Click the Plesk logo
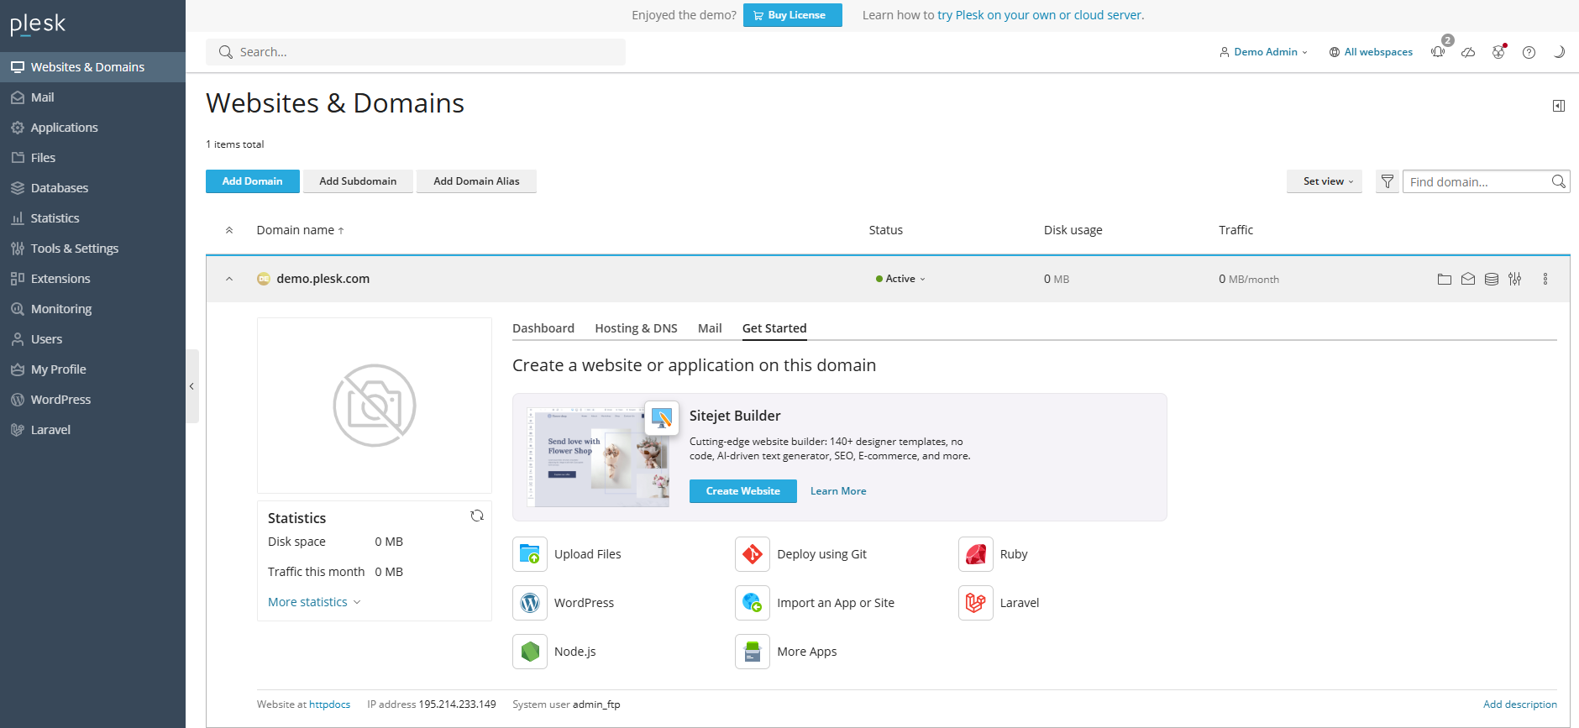Viewport: 1579px width, 728px height. 38,24
